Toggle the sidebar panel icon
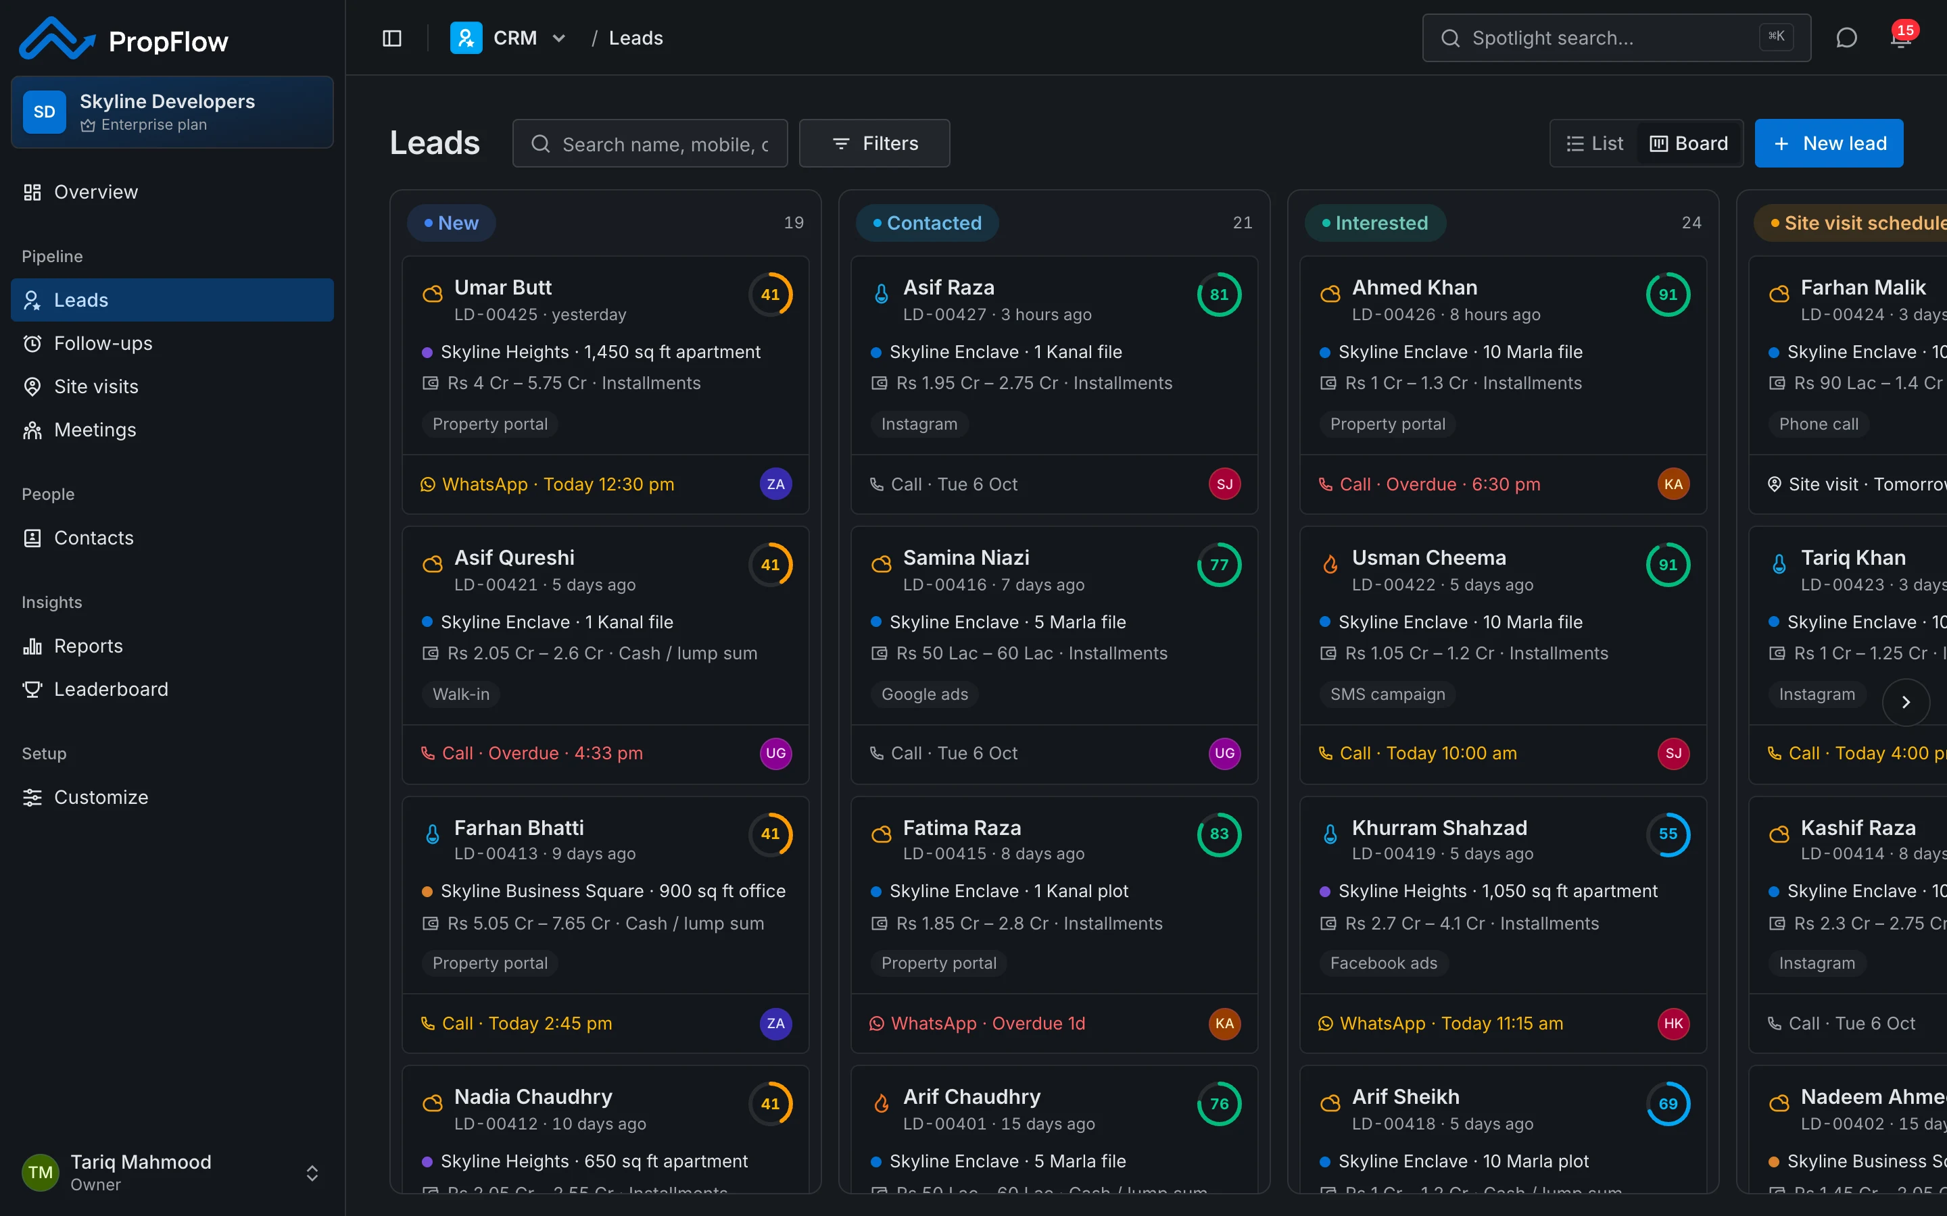 [x=392, y=38]
